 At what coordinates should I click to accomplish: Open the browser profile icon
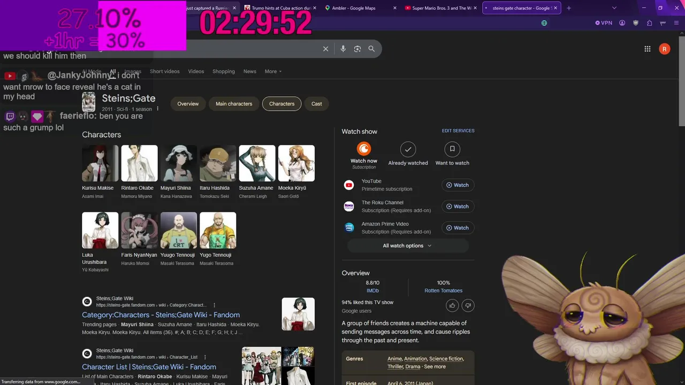[622, 23]
